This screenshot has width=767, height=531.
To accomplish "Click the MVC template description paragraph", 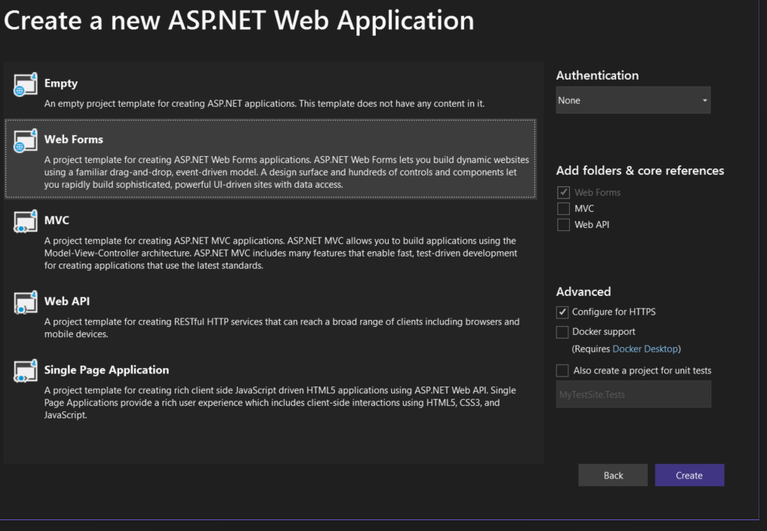I will [x=281, y=254].
